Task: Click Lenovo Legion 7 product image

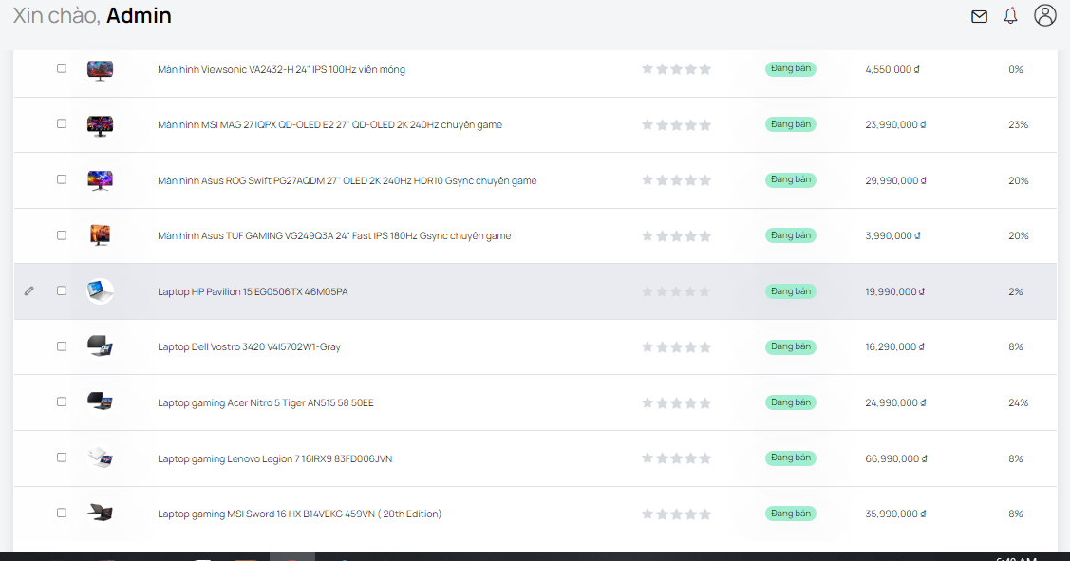Action: point(101,458)
